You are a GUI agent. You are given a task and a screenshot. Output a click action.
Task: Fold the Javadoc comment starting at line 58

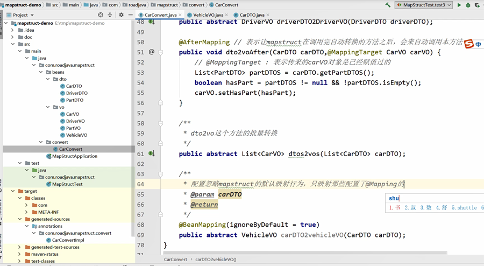point(160,123)
